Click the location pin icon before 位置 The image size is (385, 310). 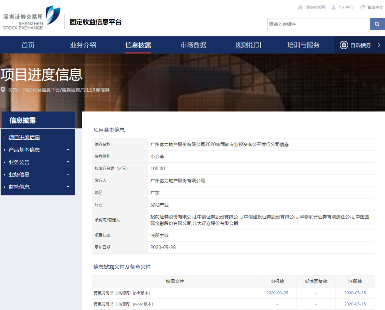point(3,90)
